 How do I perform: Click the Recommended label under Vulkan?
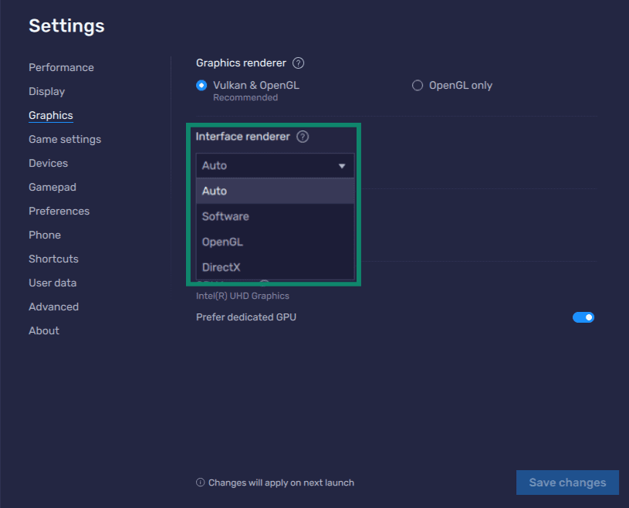245,97
